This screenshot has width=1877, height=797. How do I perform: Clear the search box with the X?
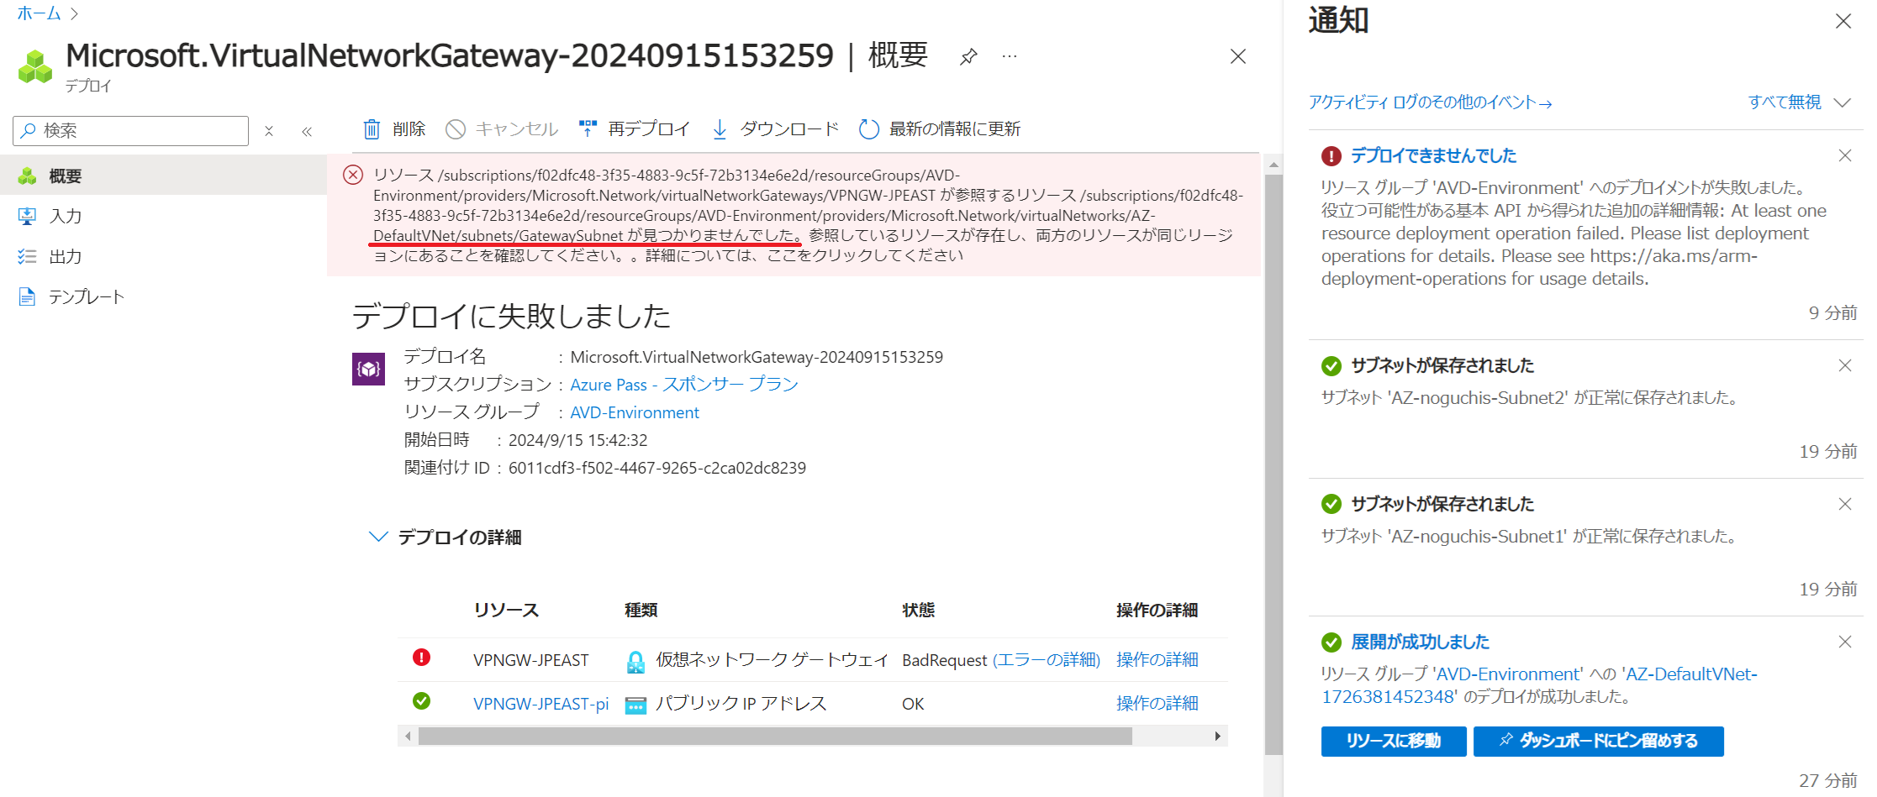[269, 131]
